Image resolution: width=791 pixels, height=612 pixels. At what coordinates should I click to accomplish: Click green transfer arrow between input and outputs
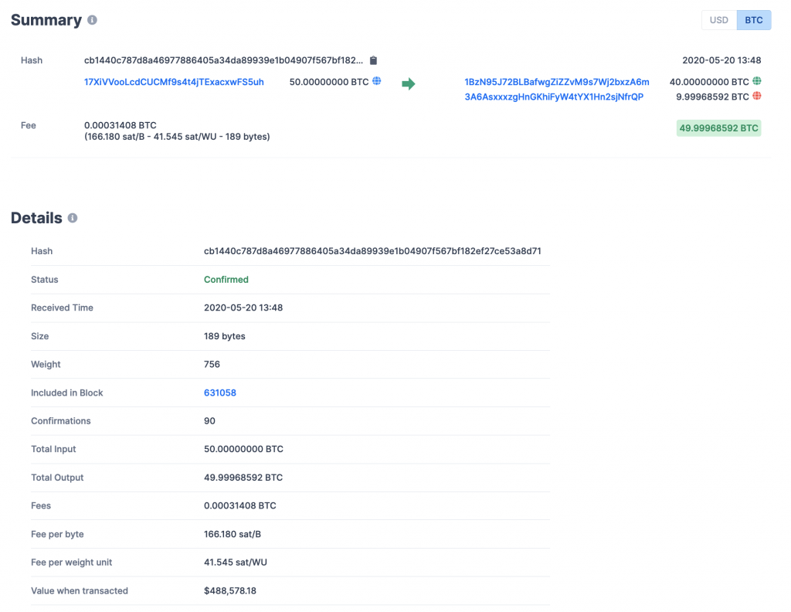click(x=408, y=83)
